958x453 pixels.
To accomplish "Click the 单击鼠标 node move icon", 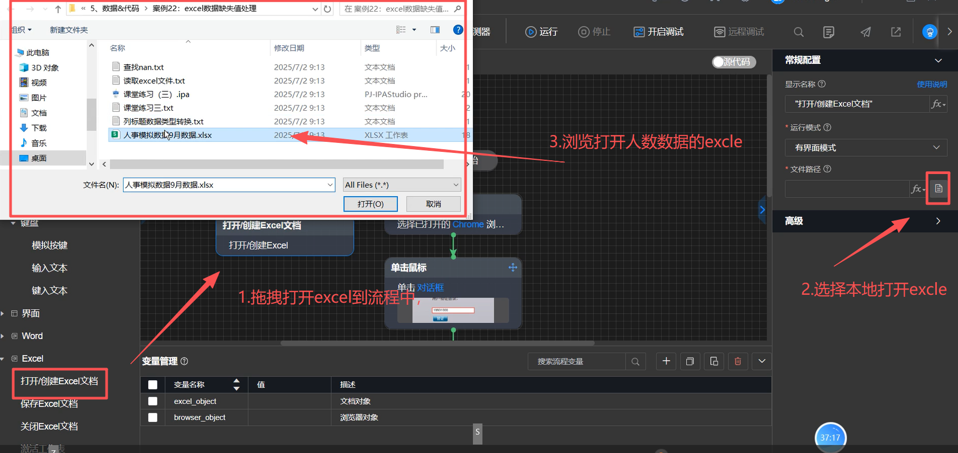I will point(513,267).
